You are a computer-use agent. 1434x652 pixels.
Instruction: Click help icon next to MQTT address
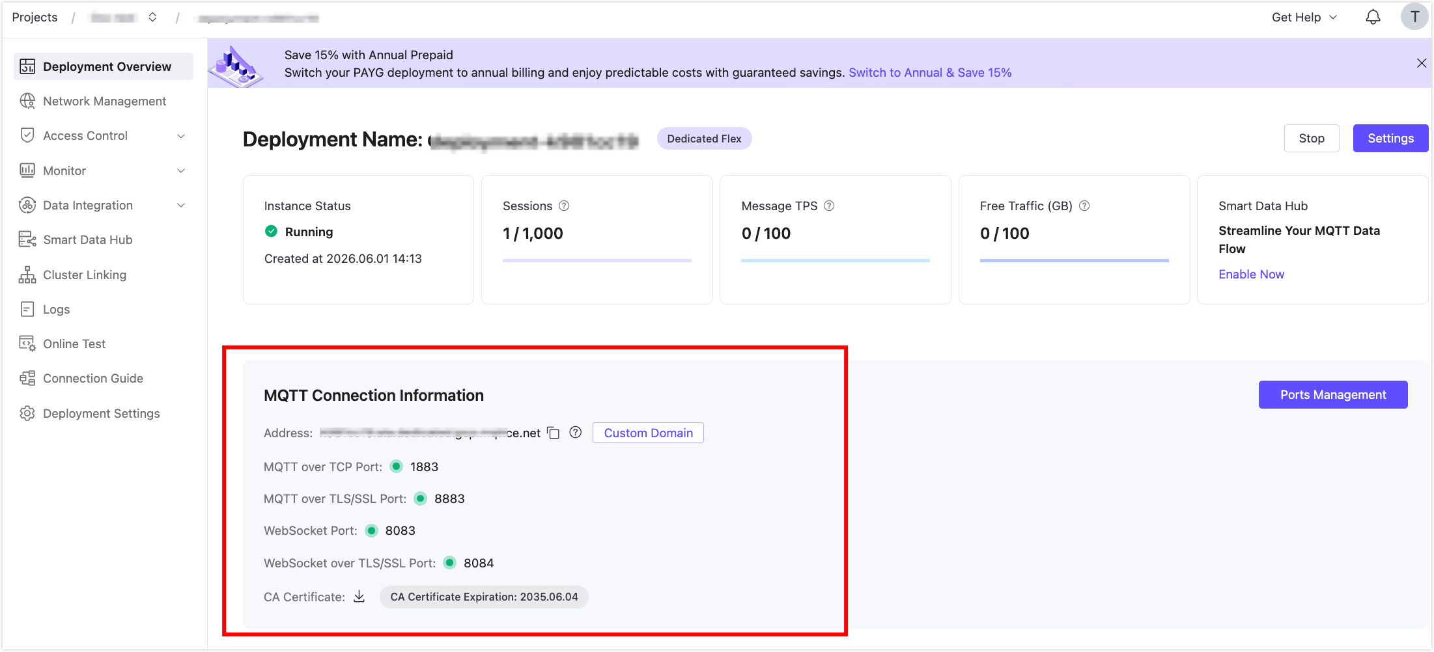(575, 432)
